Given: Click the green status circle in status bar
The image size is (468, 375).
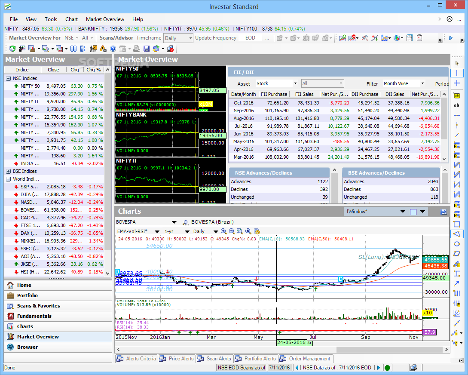Looking at the screenshot, I should (387, 368).
